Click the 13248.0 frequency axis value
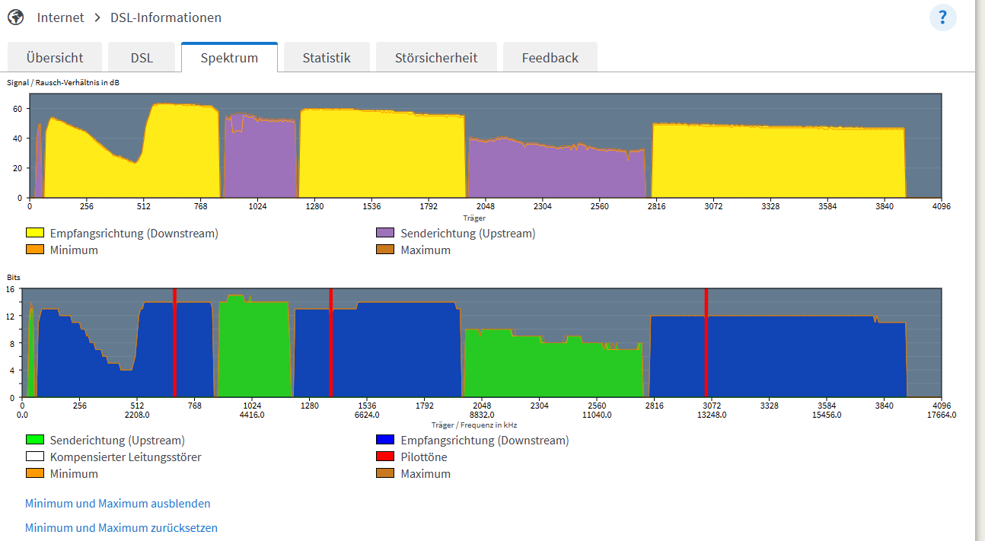The height and width of the screenshot is (541, 985). click(x=712, y=415)
